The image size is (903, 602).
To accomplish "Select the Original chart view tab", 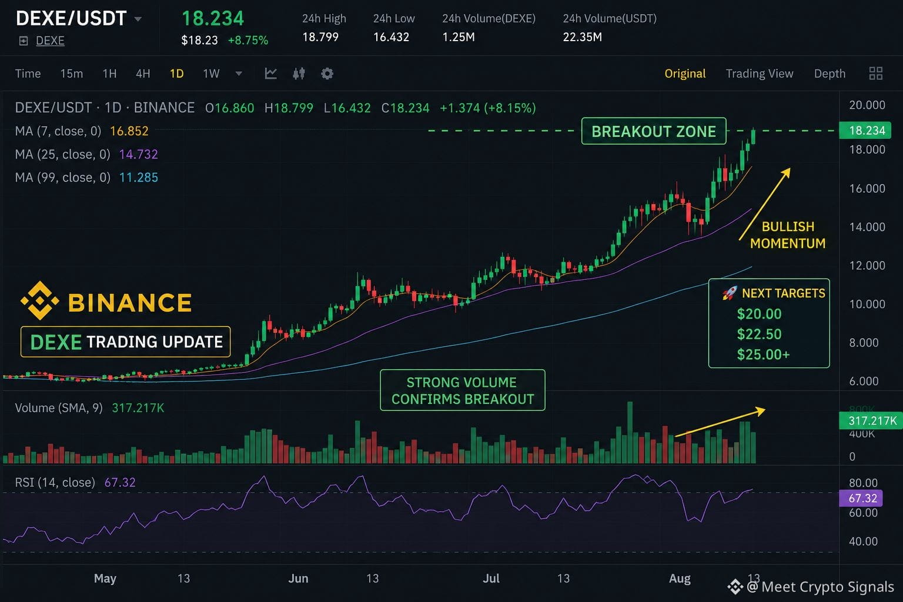I will point(685,73).
